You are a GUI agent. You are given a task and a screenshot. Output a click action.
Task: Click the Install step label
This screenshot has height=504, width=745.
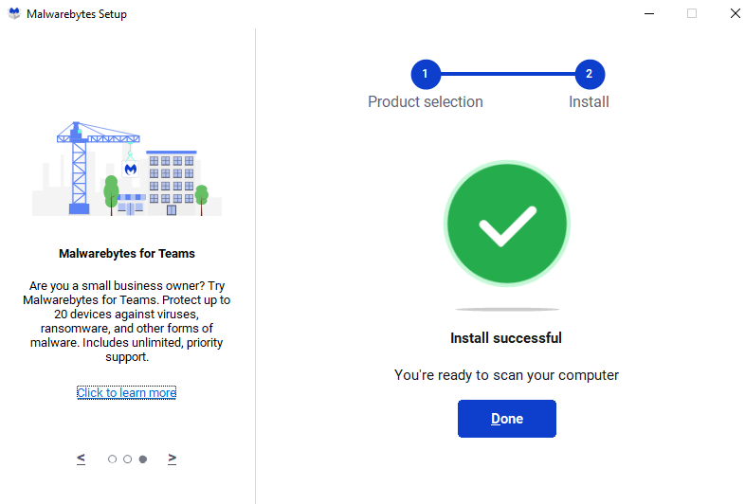click(589, 102)
